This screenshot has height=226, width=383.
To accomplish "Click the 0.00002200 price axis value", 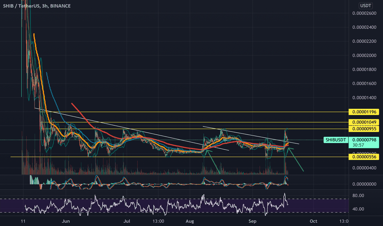I will pyautogui.click(x=364, y=41).
